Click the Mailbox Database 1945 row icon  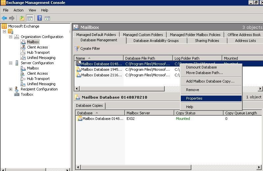click(x=78, y=69)
